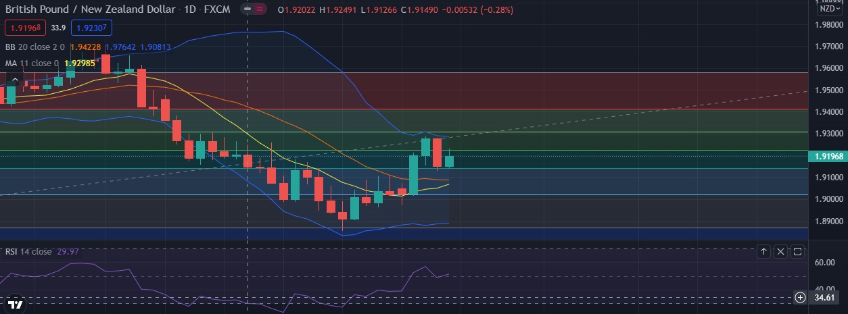
Task: Click the RSI value 29.97
Action: tap(66, 251)
